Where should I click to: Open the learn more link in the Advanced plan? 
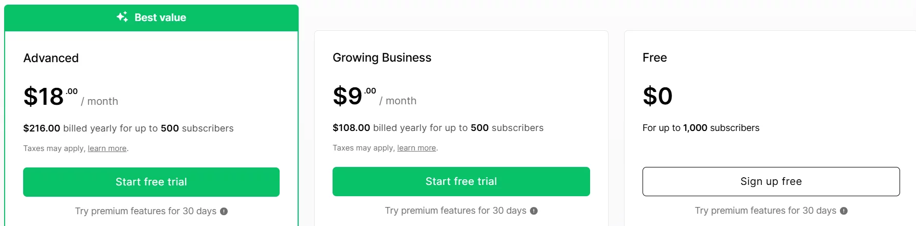pyautogui.click(x=107, y=148)
